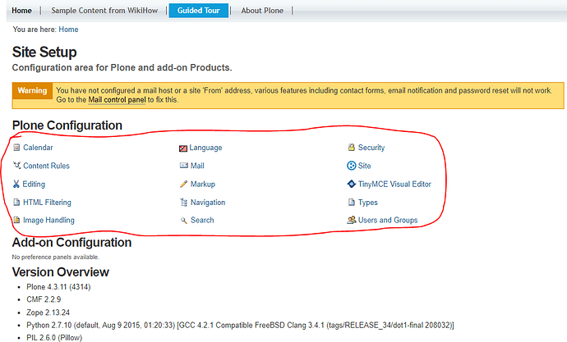Select the Home navigation tab
The image size is (567, 342).
21,11
